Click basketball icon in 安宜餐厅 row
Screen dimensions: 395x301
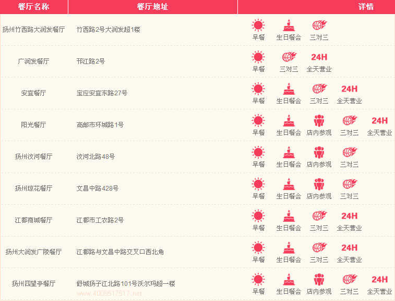tap(319, 89)
